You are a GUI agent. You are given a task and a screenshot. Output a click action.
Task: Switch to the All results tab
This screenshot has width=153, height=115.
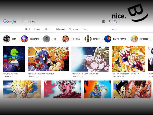[28, 29]
